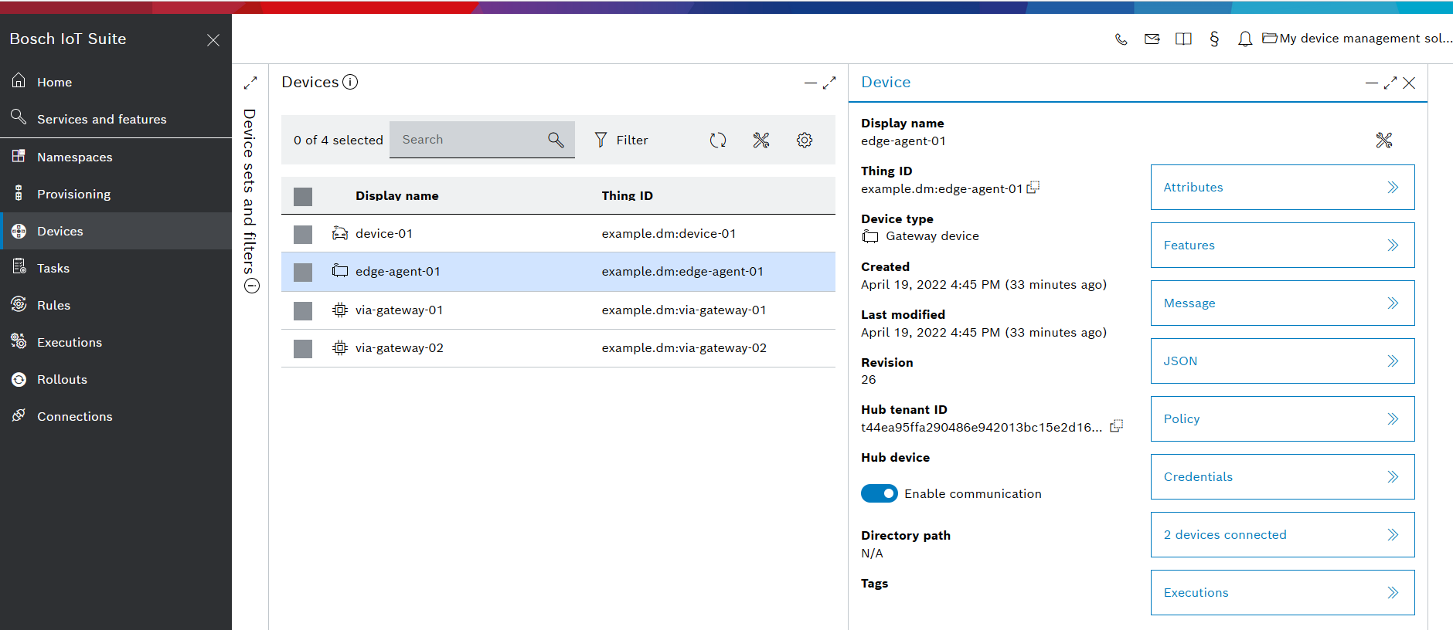Open the Credentials section
Screen dimensions: 1453x630
pyautogui.click(x=1283, y=476)
